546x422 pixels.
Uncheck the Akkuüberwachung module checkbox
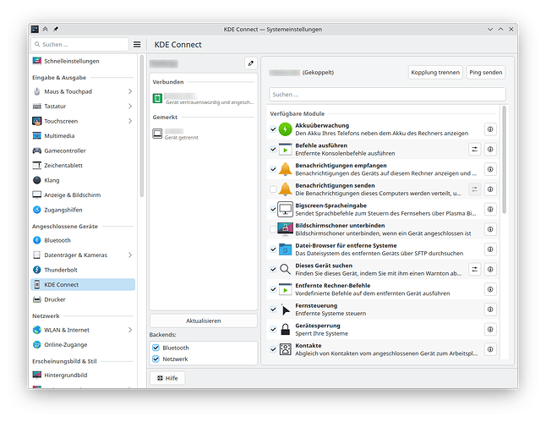(273, 129)
